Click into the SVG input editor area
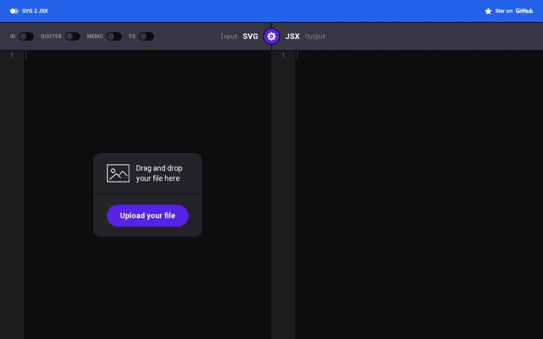This screenshot has width=543, height=339. (148, 195)
